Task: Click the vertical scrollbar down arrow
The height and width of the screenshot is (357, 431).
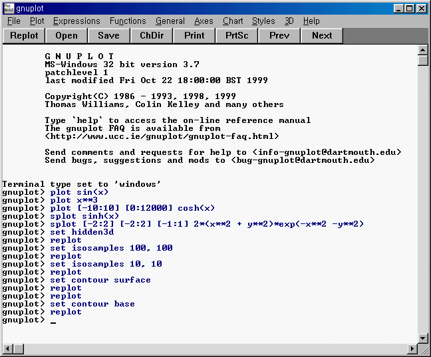Action: 423,338
